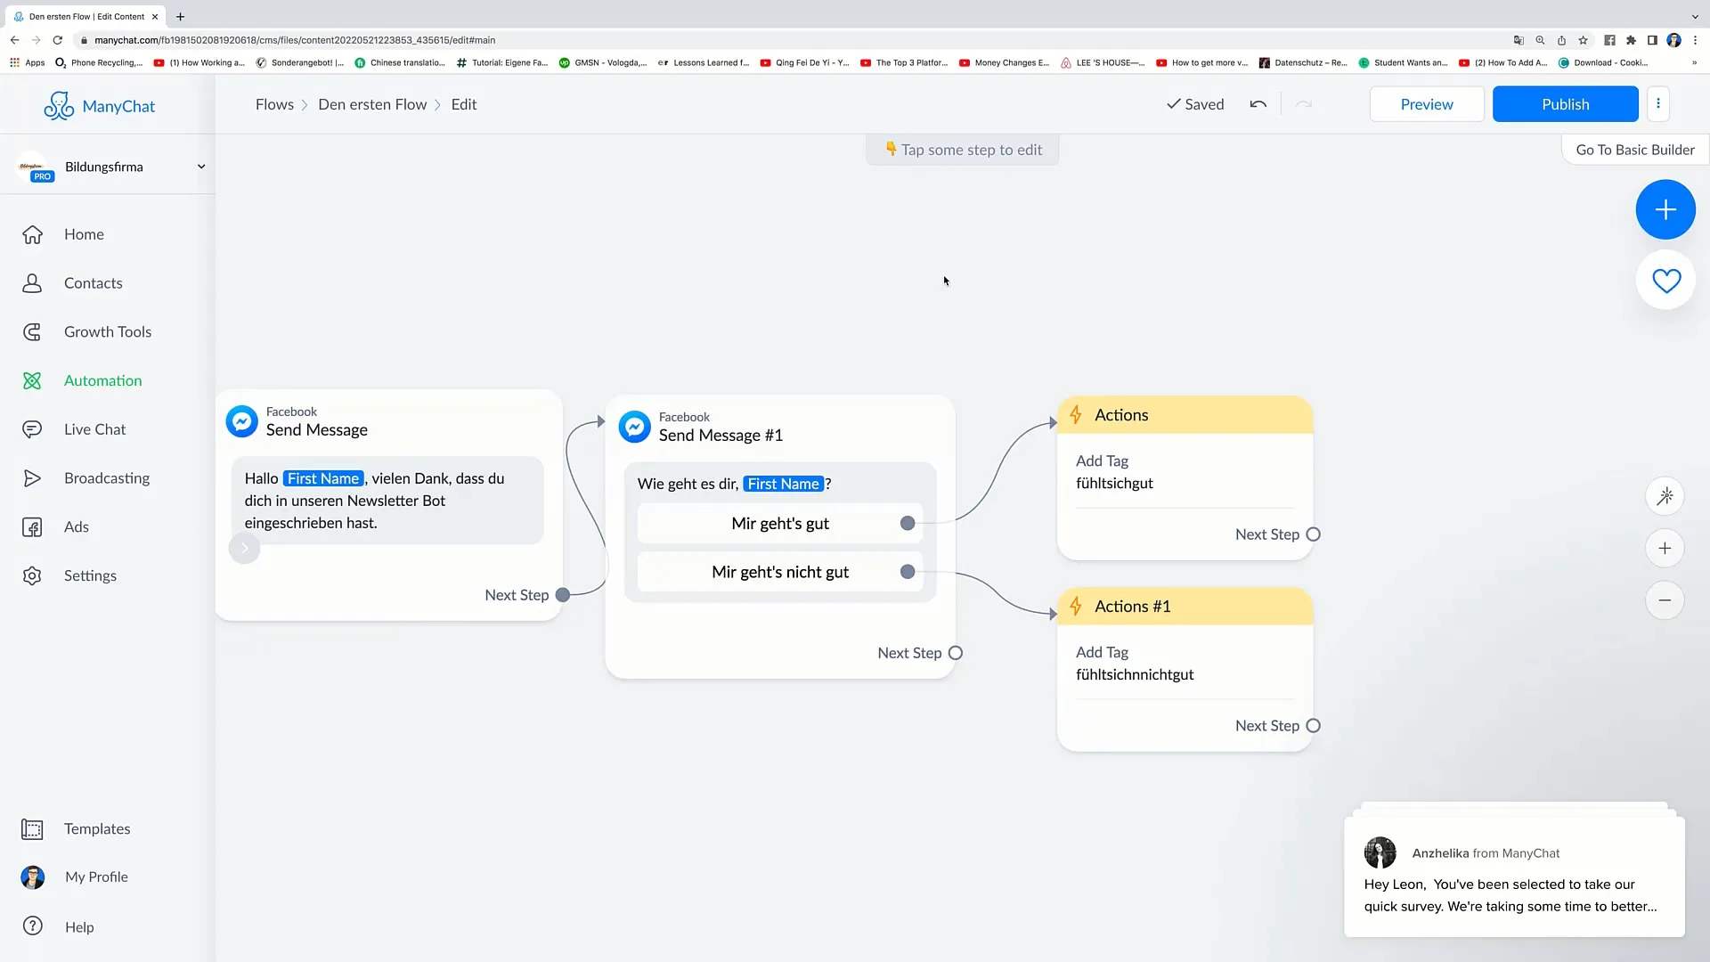
Task: Undo the last flow change
Action: click(1258, 104)
